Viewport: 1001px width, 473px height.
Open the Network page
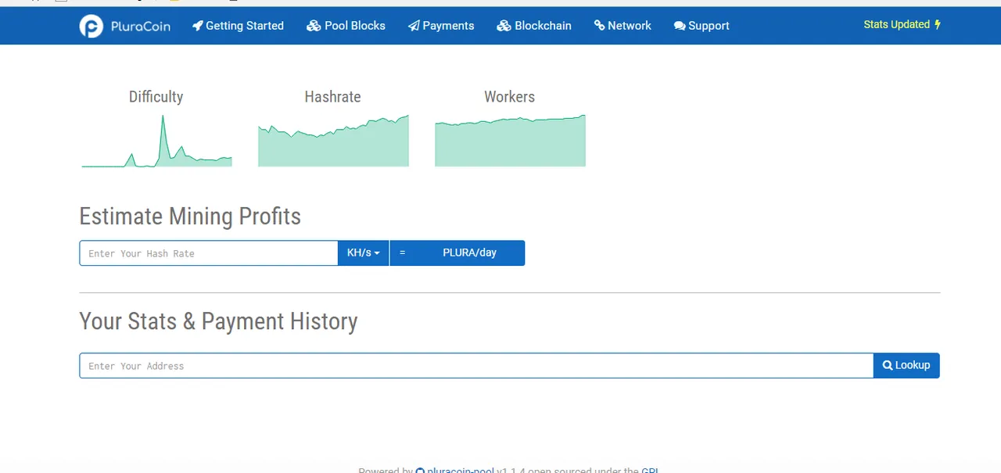622,26
